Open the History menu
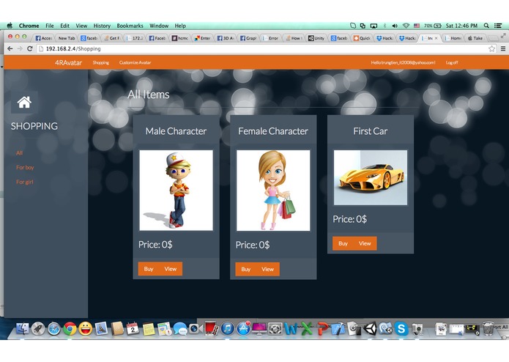 pos(102,26)
